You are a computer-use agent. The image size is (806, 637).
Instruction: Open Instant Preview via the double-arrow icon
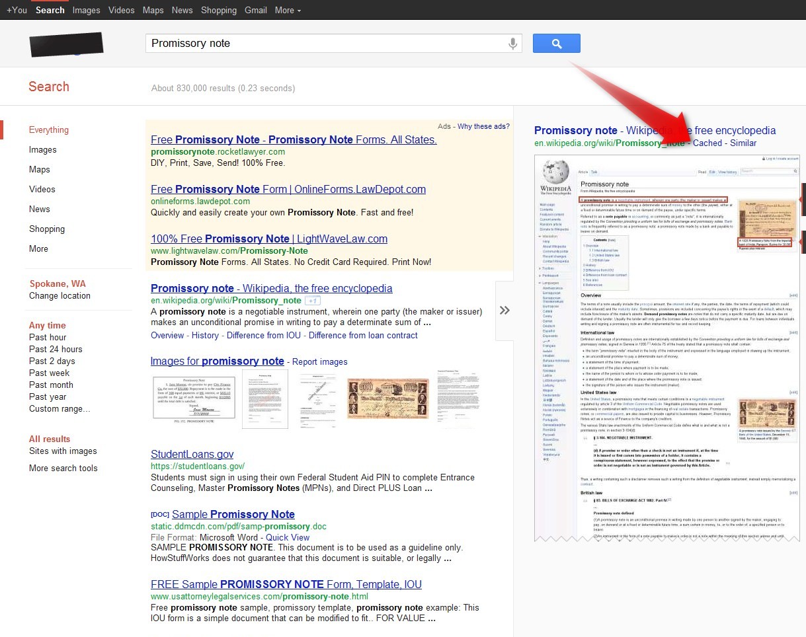tap(504, 311)
